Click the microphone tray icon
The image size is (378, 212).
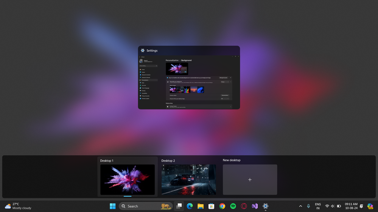point(308,206)
